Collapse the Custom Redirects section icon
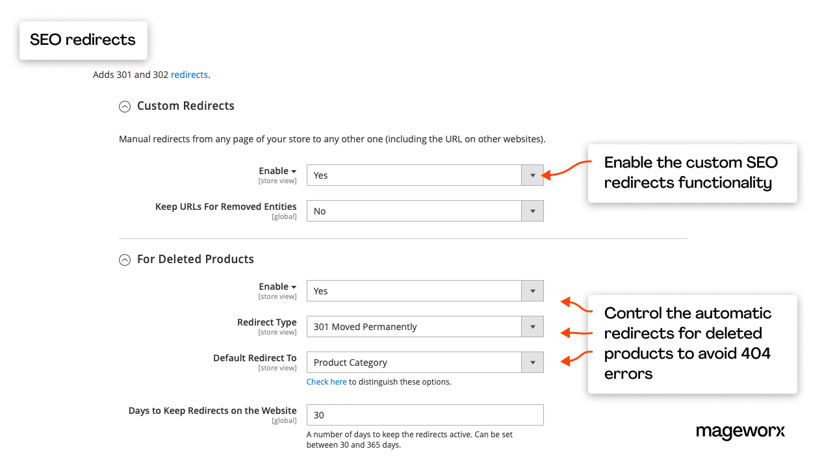Screen dimensions: 837x473 pos(125,107)
